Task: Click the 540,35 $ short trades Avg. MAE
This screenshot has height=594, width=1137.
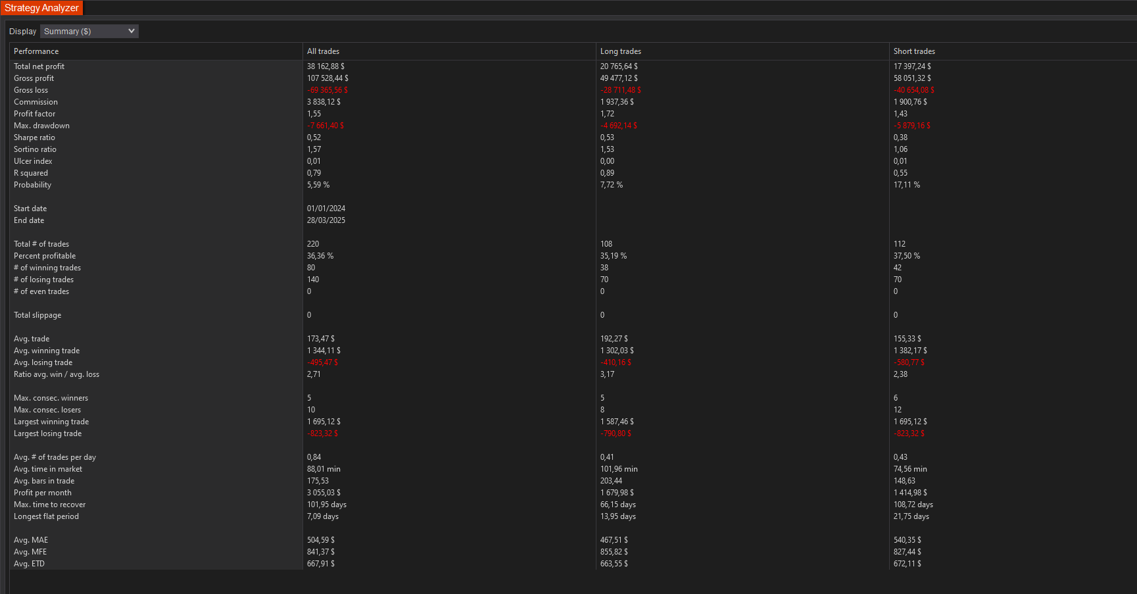Action: 907,540
